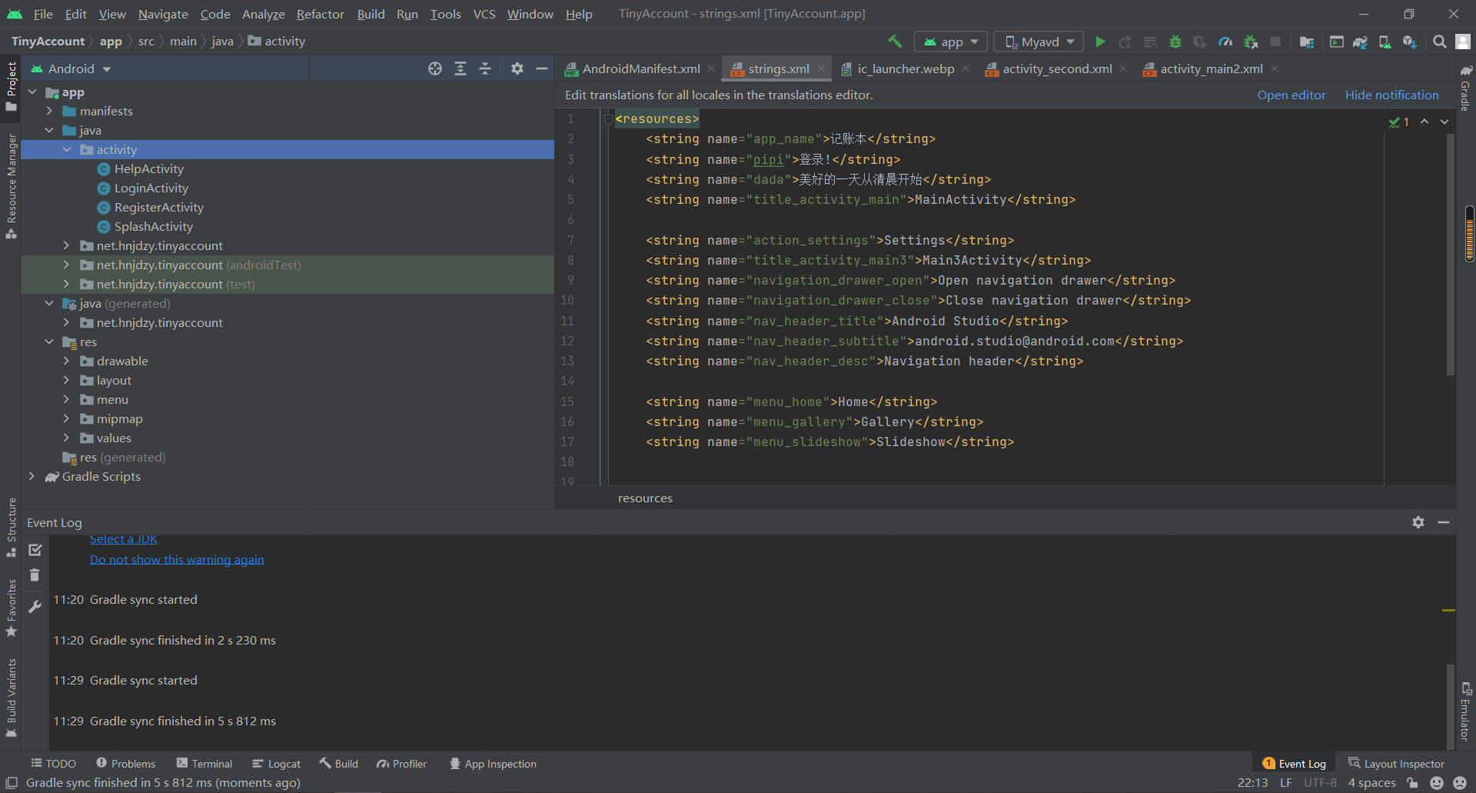Screen dimensions: 1476x793
Task: Open the SDK Manager icon
Action: pos(1409,42)
